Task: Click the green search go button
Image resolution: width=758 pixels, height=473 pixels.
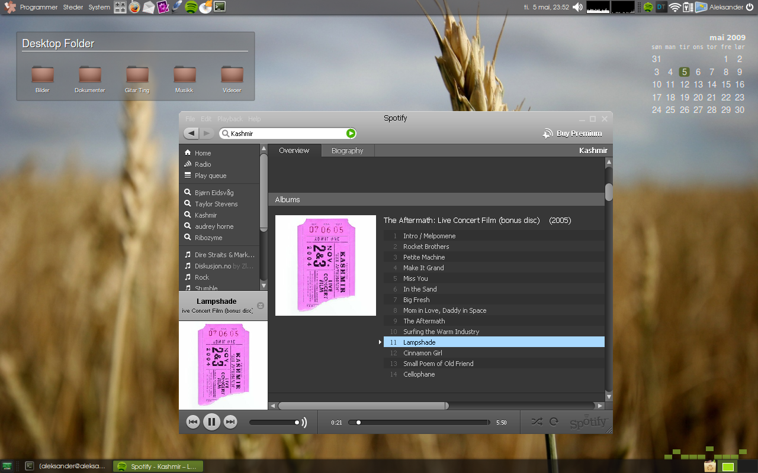Action: pyautogui.click(x=351, y=134)
